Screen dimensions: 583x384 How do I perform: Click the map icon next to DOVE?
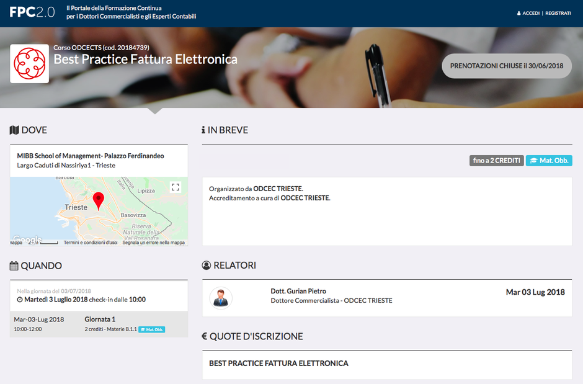click(x=14, y=130)
